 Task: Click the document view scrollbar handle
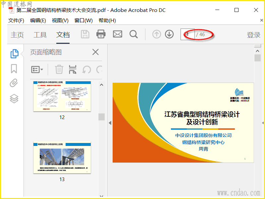point(257,58)
